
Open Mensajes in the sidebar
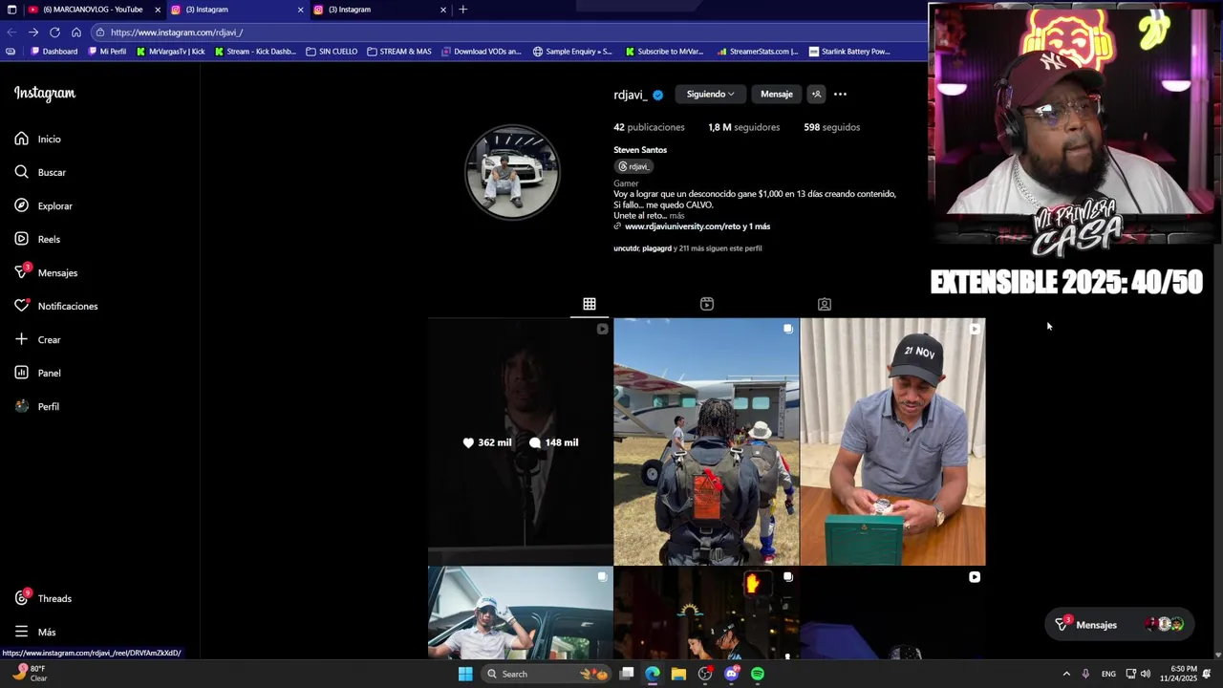[46, 272]
